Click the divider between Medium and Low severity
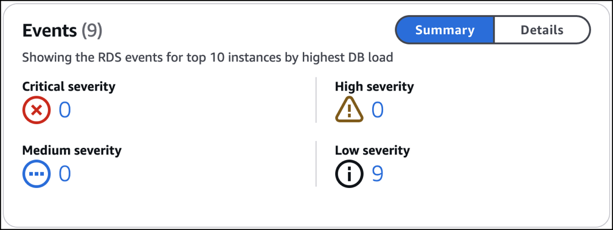613x230 pixels. [x=316, y=164]
